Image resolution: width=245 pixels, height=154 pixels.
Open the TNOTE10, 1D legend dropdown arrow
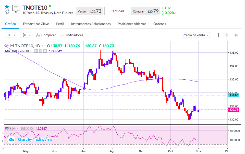42,46
